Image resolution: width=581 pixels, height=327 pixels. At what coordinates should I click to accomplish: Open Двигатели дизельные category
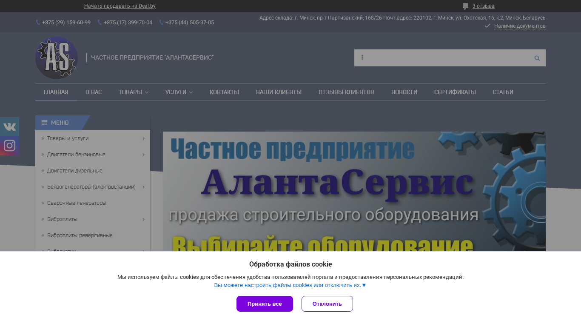75,171
